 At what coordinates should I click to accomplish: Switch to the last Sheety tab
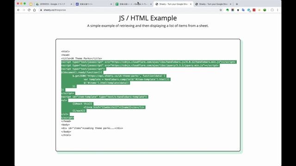click(x=213, y=4)
